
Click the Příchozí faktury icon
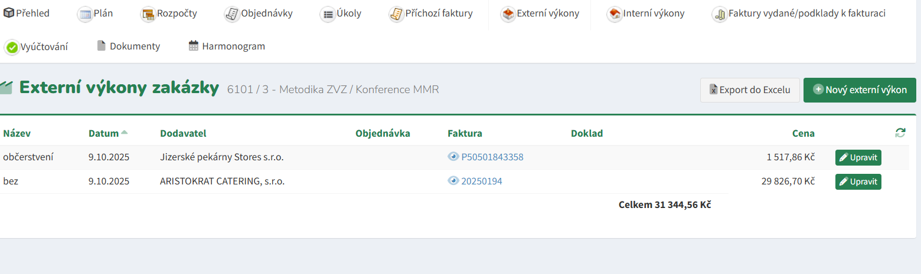point(396,14)
